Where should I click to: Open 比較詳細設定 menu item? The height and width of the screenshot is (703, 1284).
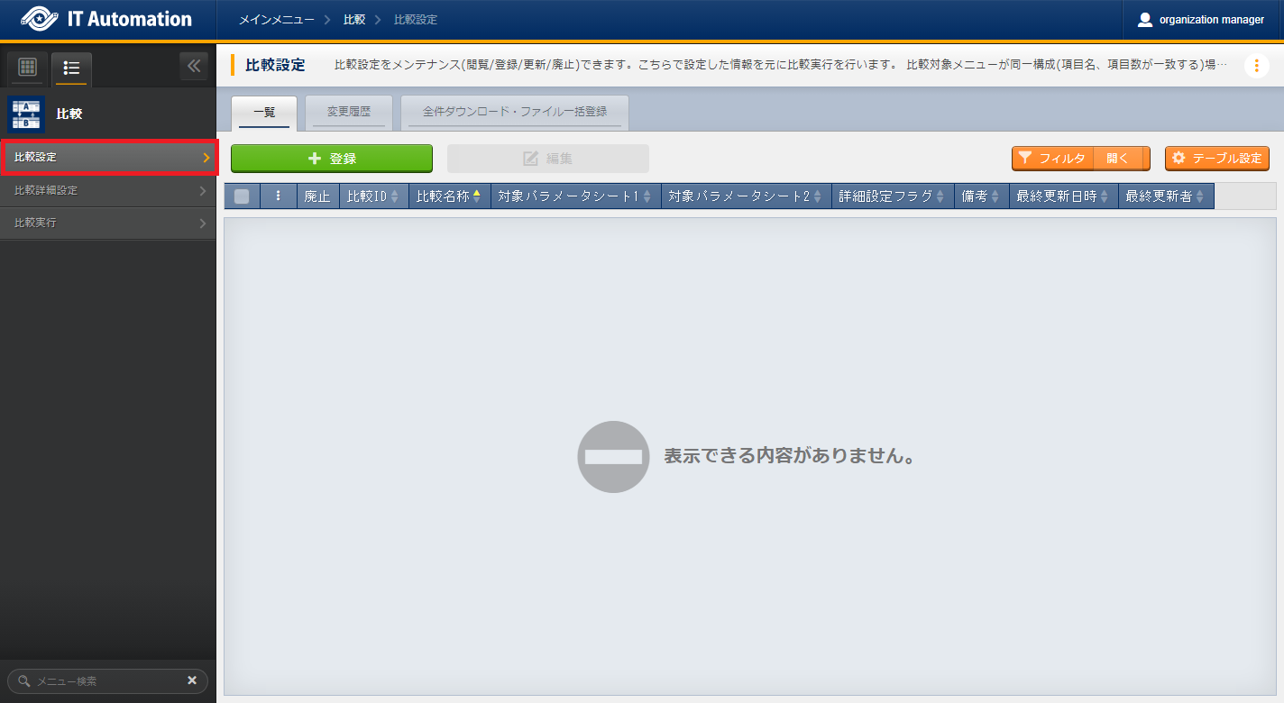[x=108, y=190]
